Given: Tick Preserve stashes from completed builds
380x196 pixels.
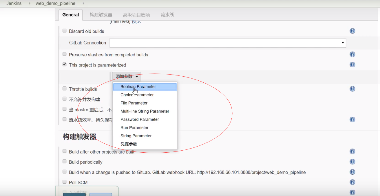Looking at the screenshot, I should pyautogui.click(x=65, y=54).
